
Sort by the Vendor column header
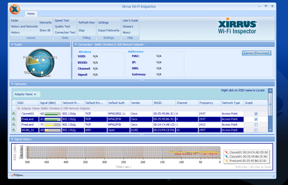point(141,103)
